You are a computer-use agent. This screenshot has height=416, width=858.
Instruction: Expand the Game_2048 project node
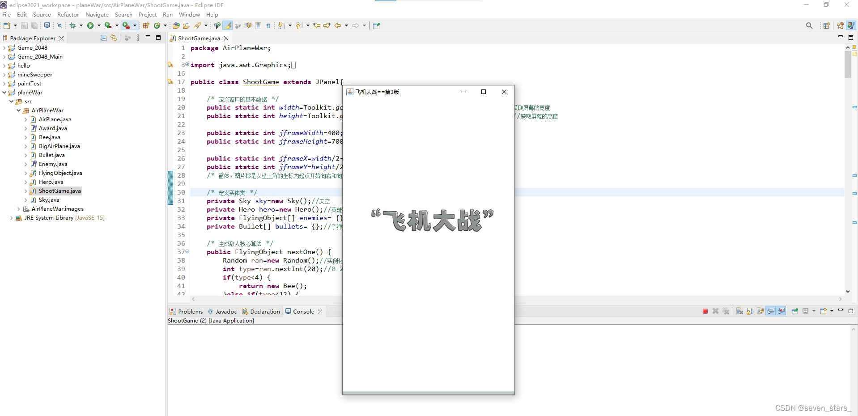tap(4, 48)
